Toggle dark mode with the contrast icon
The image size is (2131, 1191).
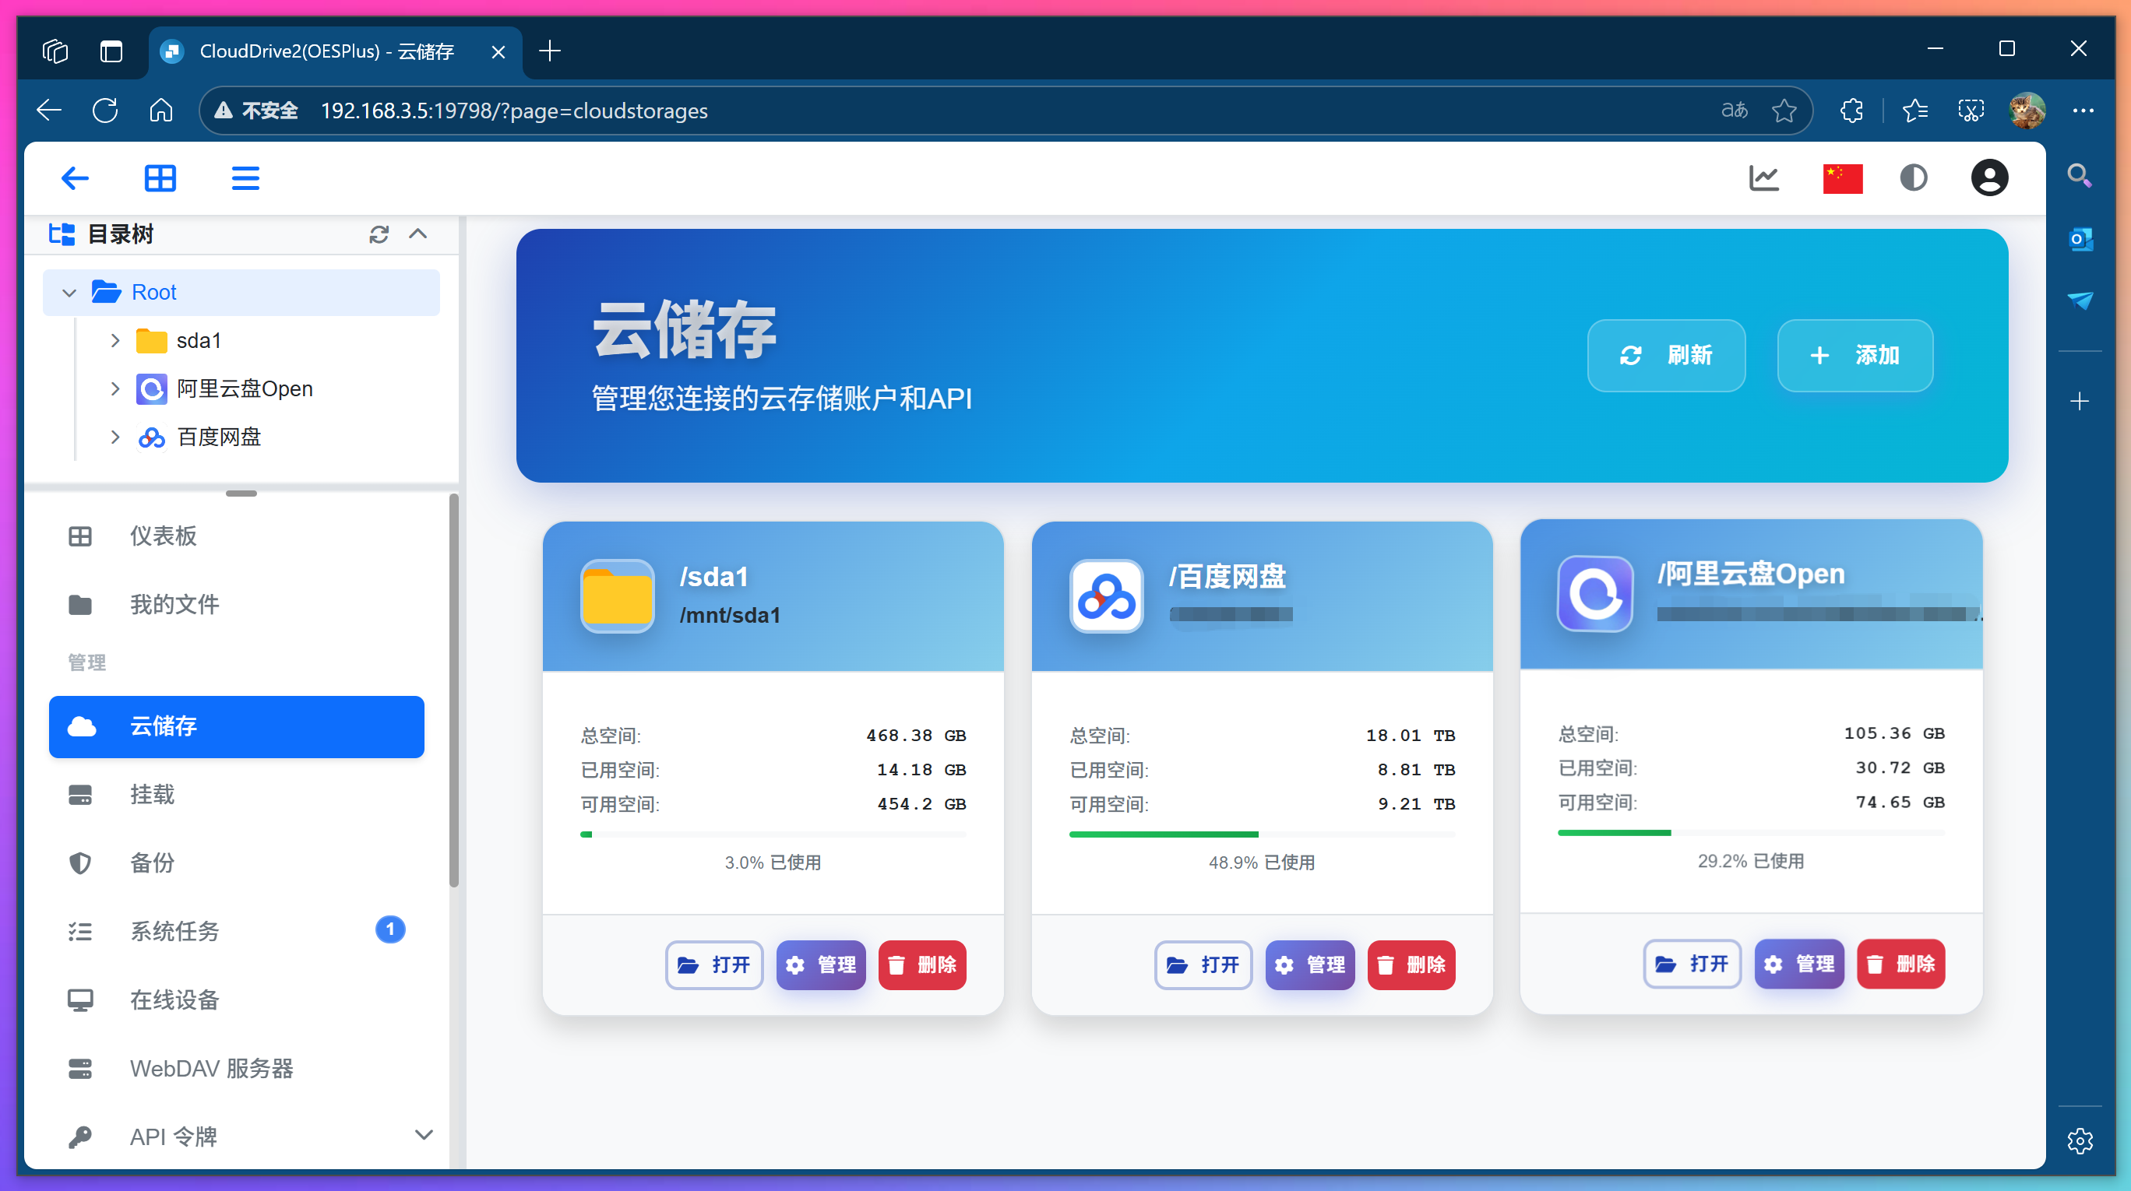point(1914,177)
